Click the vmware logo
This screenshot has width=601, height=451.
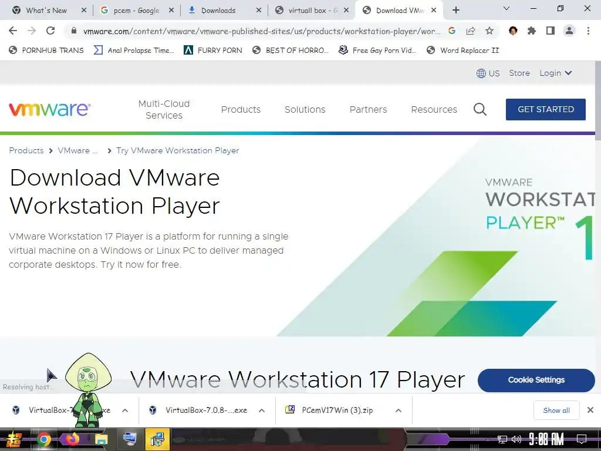click(x=50, y=109)
